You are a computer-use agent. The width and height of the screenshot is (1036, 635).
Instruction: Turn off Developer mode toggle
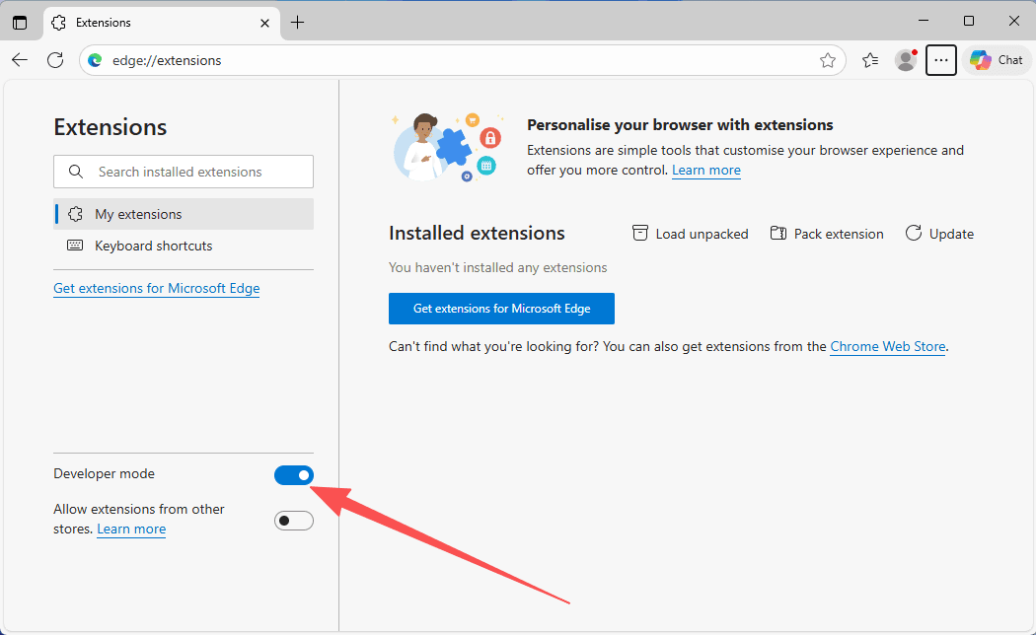point(294,475)
